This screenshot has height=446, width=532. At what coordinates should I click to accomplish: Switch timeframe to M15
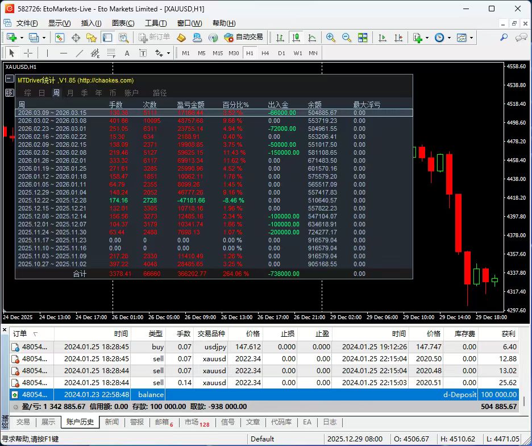pyautogui.click(x=218, y=53)
